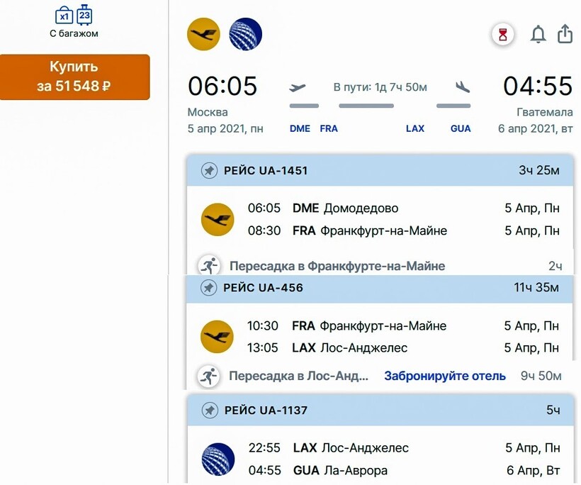This screenshot has width=581, height=485.
Task: Enable notifications with the bell icon
Action: coord(538,35)
